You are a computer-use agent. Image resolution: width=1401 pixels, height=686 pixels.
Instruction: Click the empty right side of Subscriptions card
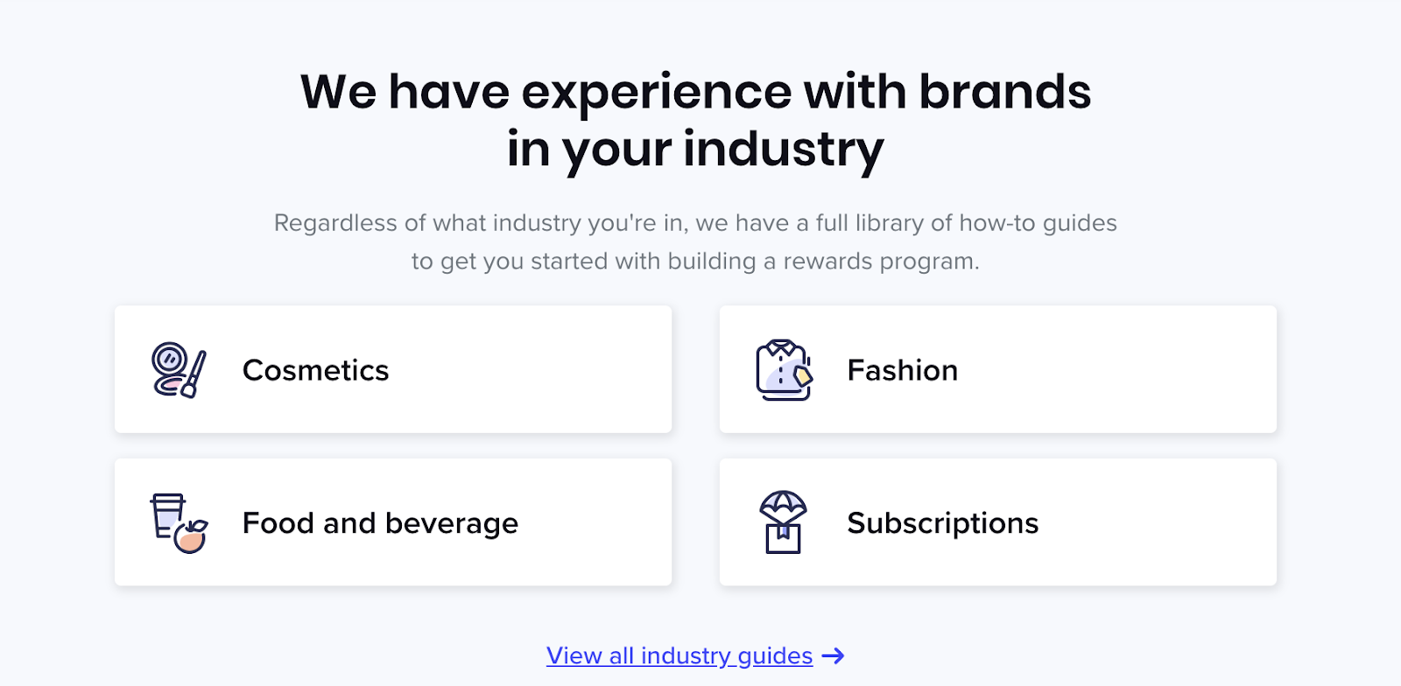click(x=1165, y=522)
